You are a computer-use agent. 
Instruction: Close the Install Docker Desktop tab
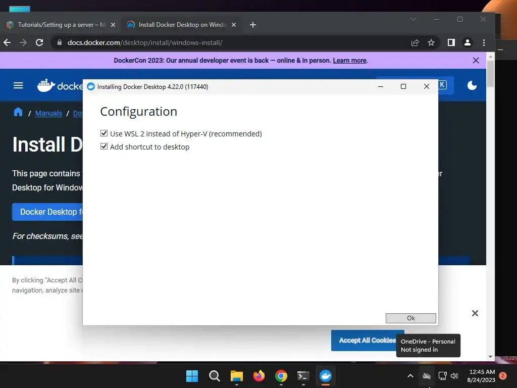tap(234, 25)
